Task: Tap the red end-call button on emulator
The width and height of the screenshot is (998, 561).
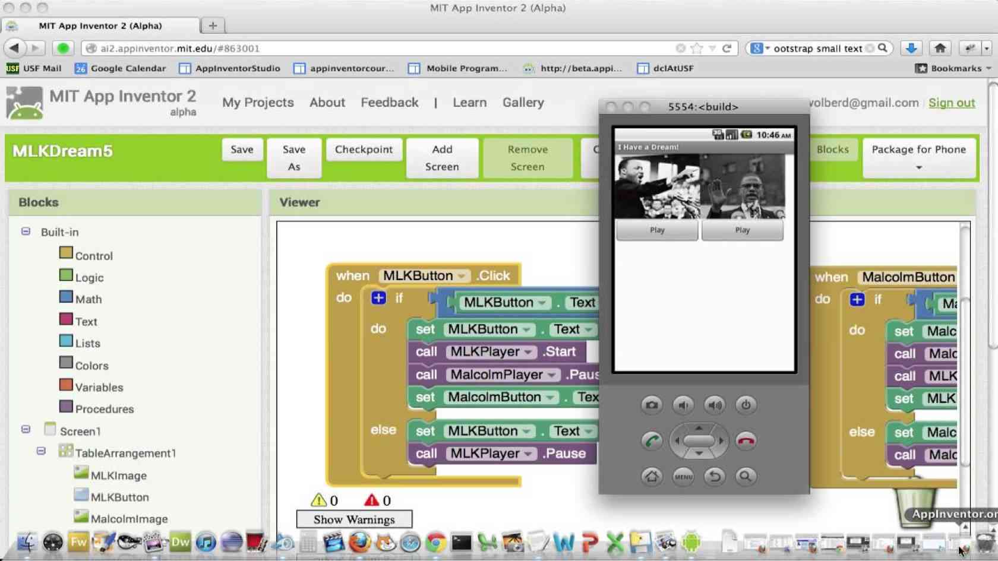Action: pyautogui.click(x=746, y=440)
